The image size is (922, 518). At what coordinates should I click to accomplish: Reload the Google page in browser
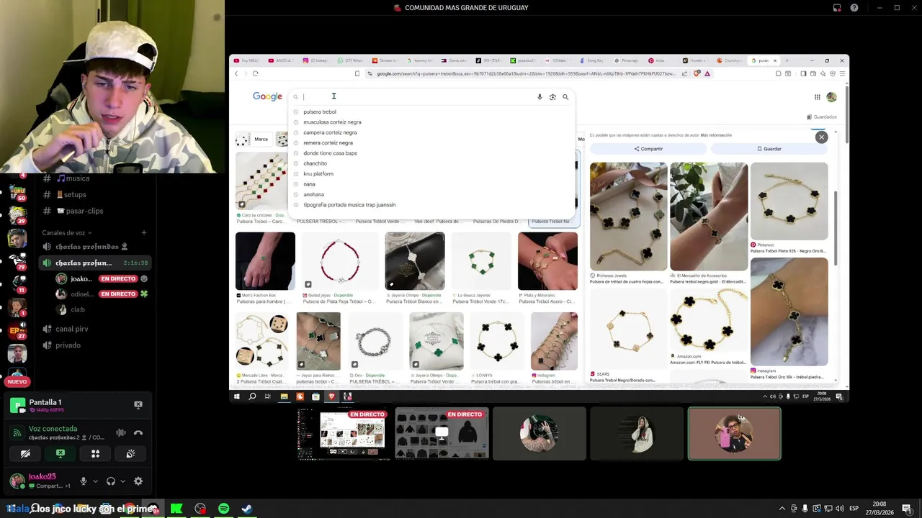click(255, 73)
